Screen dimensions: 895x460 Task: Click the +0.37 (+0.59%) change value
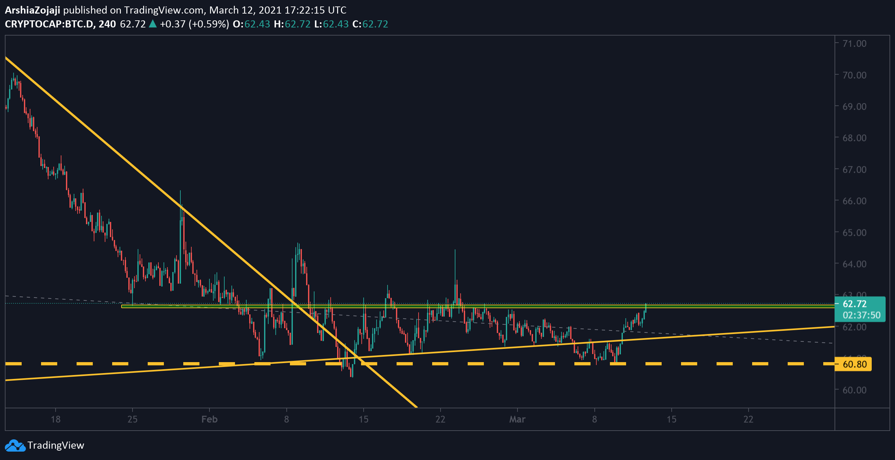[x=194, y=24]
